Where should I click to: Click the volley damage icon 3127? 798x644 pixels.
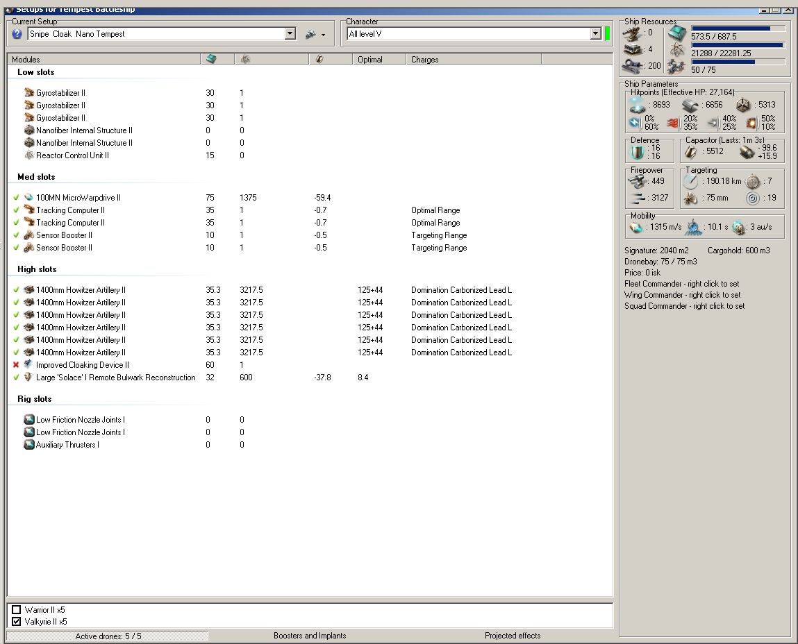[x=638, y=198]
